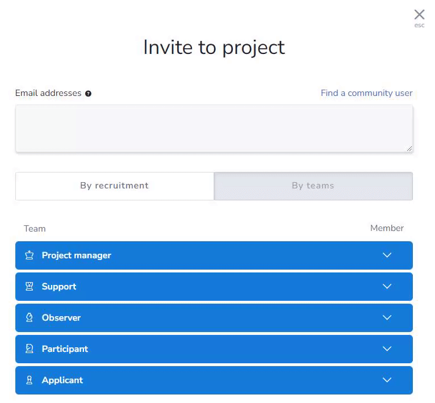Screen dimensions: 435x403
Task: Click the bishop icon beside Observer
Action: click(30, 317)
